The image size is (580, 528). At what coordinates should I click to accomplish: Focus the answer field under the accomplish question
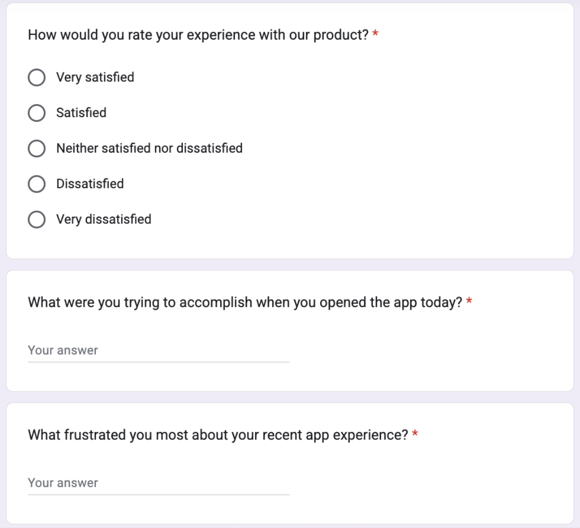click(x=158, y=350)
